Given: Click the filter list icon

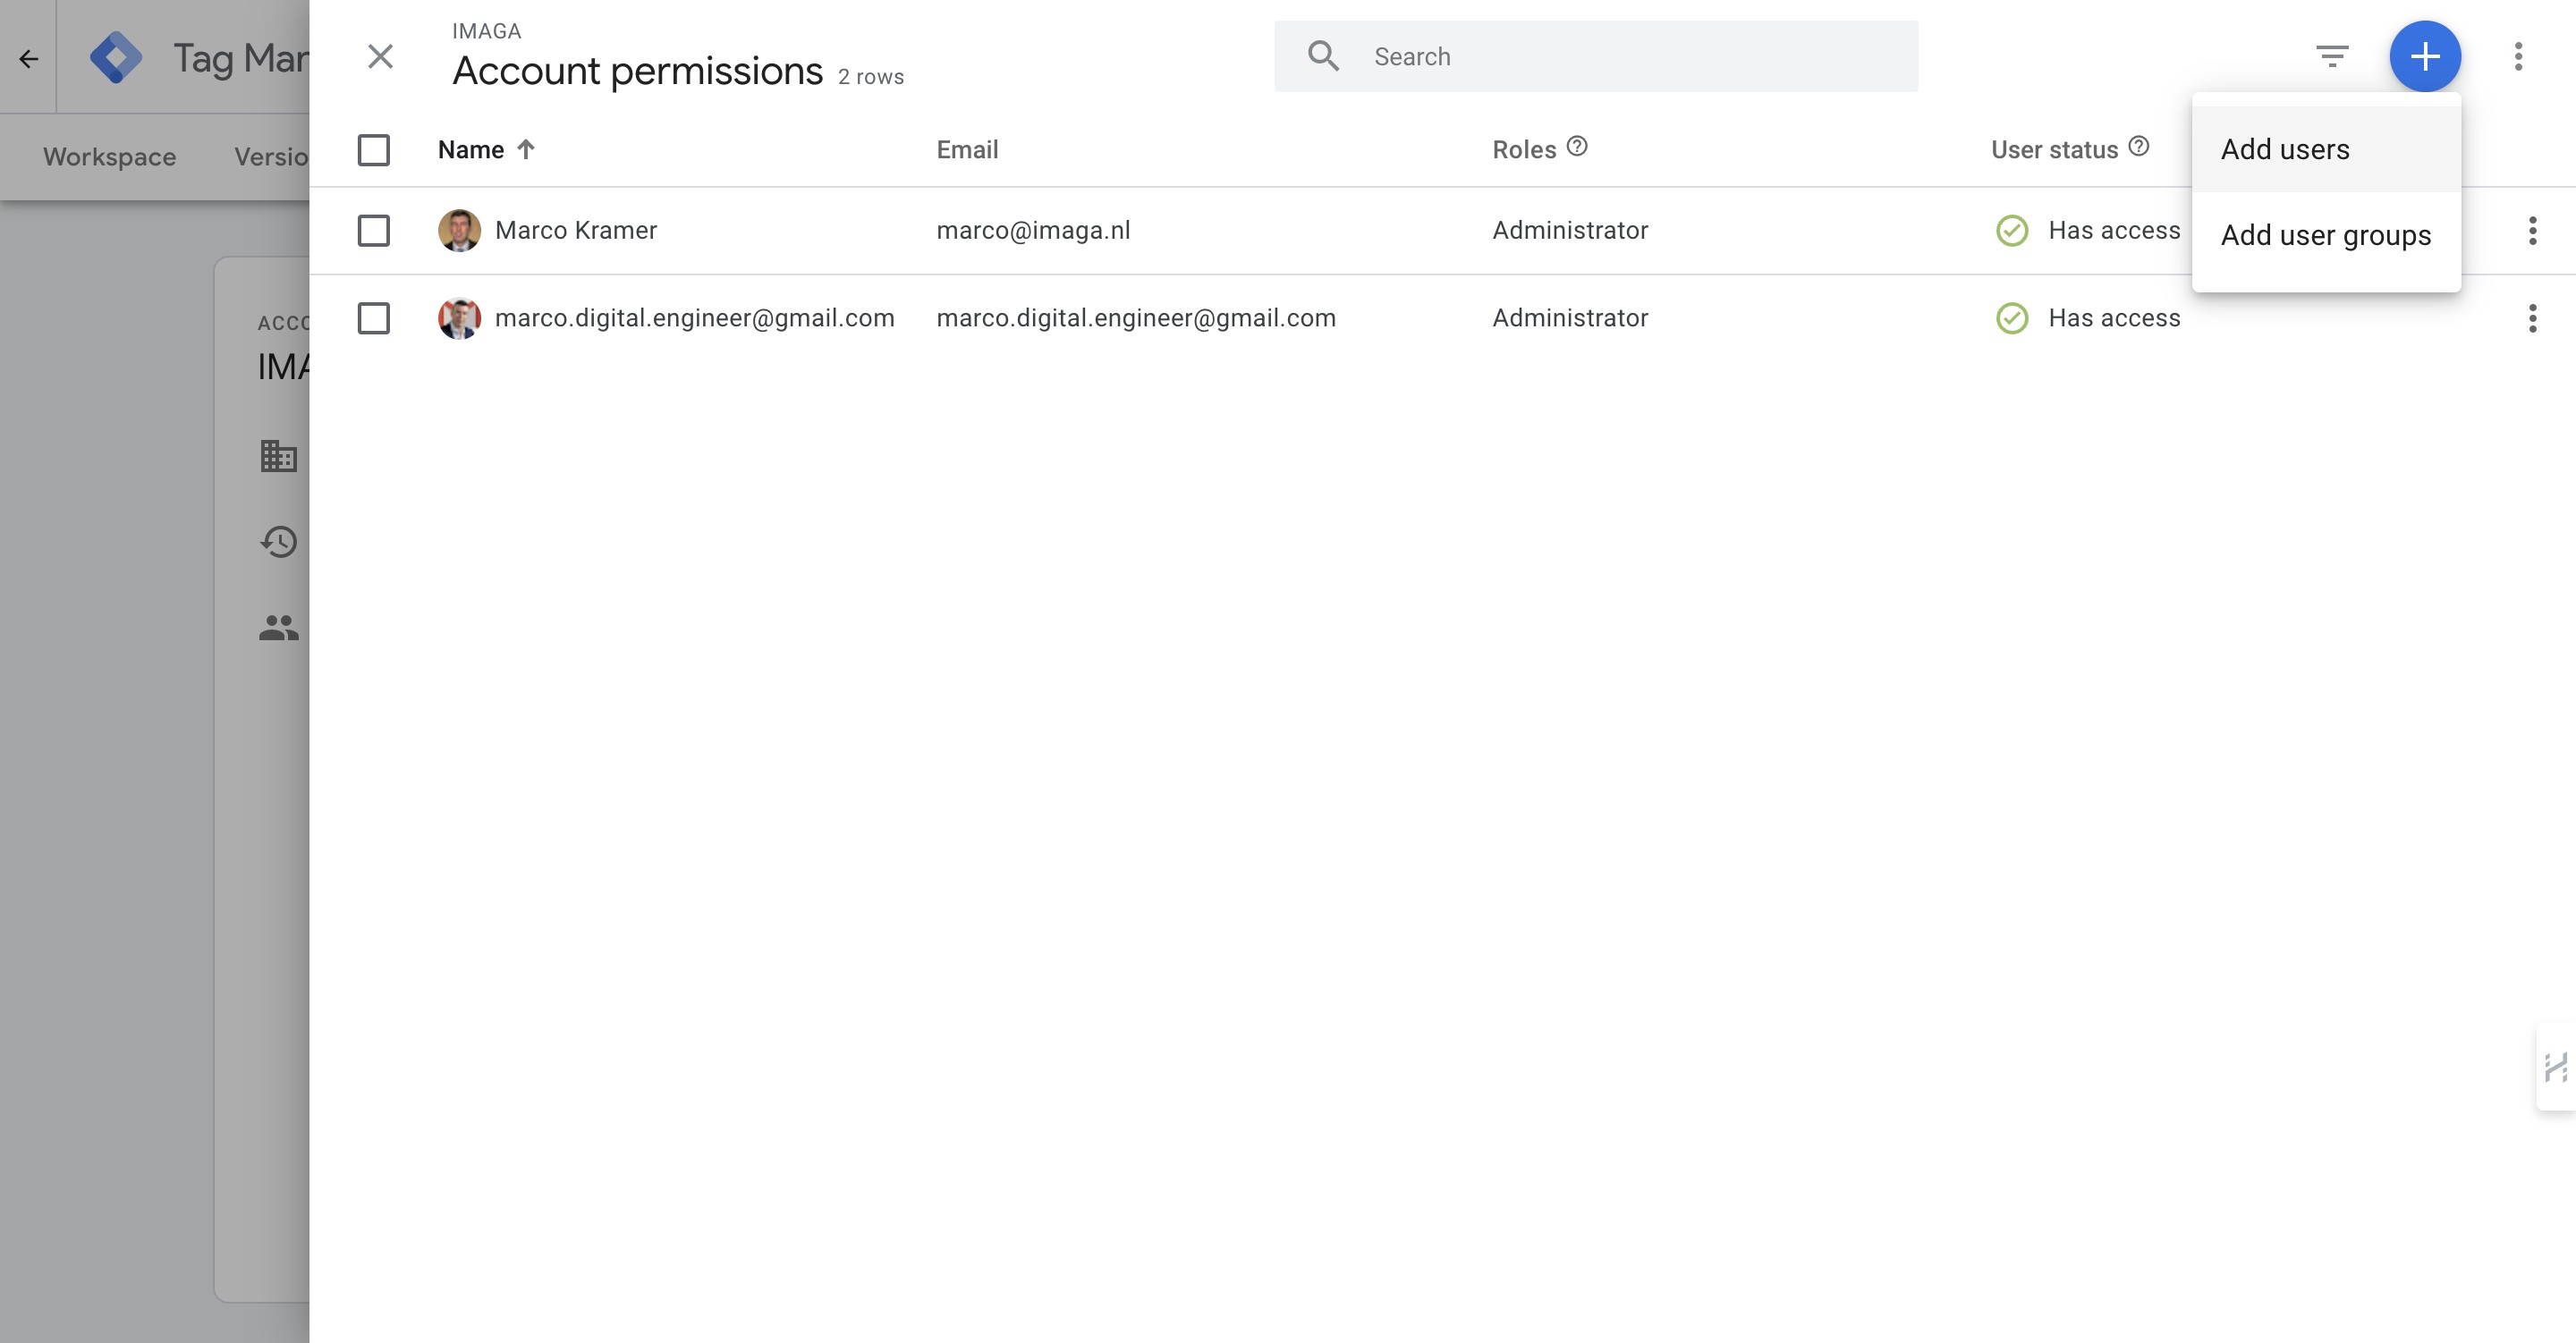Looking at the screenshot, I should (2332, 56).
